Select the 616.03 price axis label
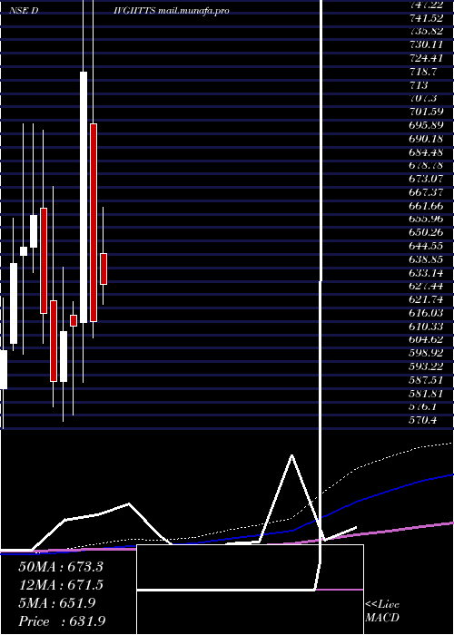454x635 pixels. [426, 313]
